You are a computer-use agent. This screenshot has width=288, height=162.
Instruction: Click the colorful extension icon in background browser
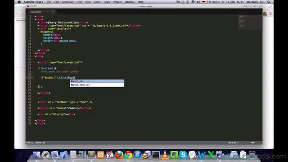click(265, 14)
